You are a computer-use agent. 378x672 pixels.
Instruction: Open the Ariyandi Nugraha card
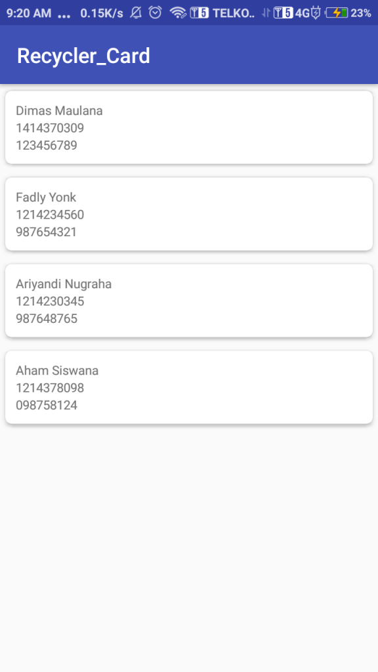click(189, 301)
